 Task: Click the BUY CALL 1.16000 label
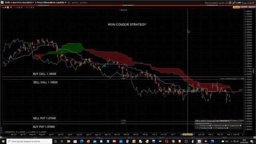coord(44,74)
